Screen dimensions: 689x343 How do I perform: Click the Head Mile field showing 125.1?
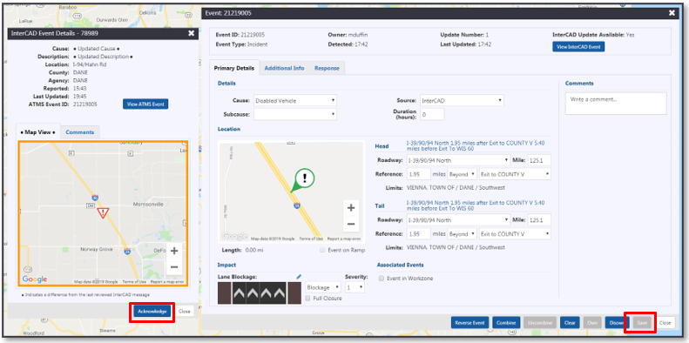[538, 160]
